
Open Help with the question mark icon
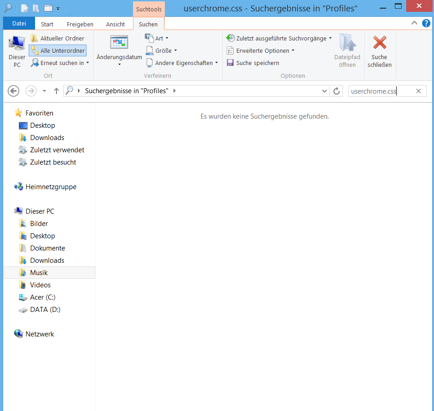coord(426,23)
